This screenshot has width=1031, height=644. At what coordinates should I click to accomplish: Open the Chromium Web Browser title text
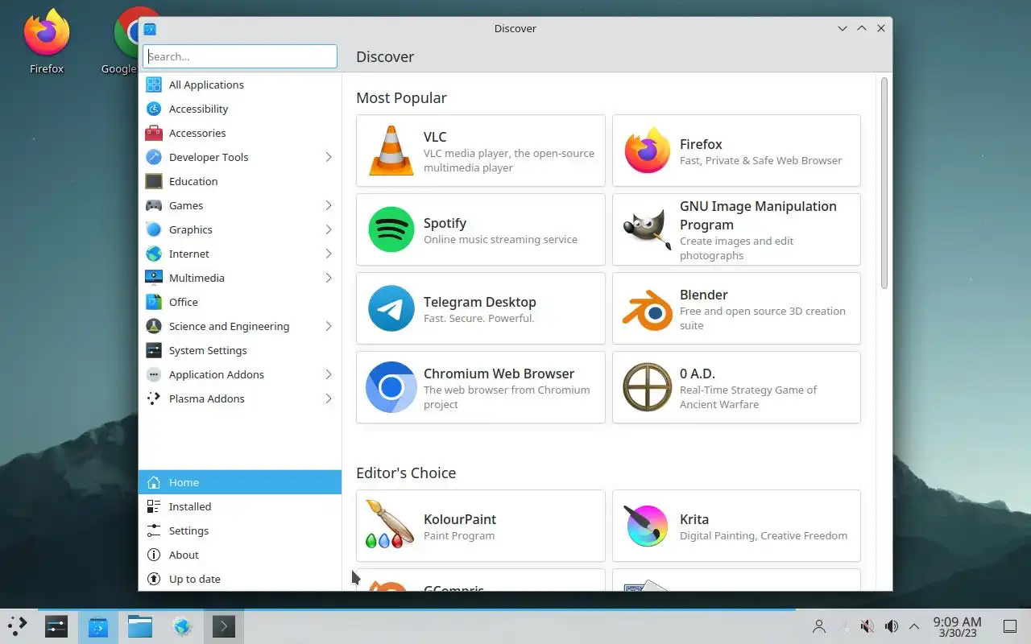[x=499, y=374]
